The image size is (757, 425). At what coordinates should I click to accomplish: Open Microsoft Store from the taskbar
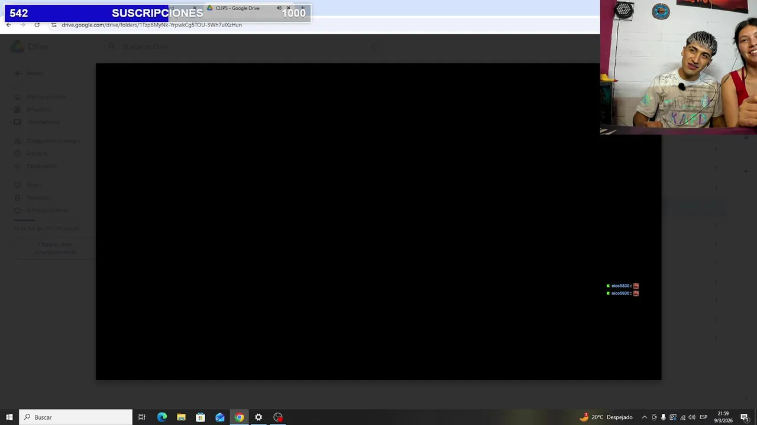(200, 417)
